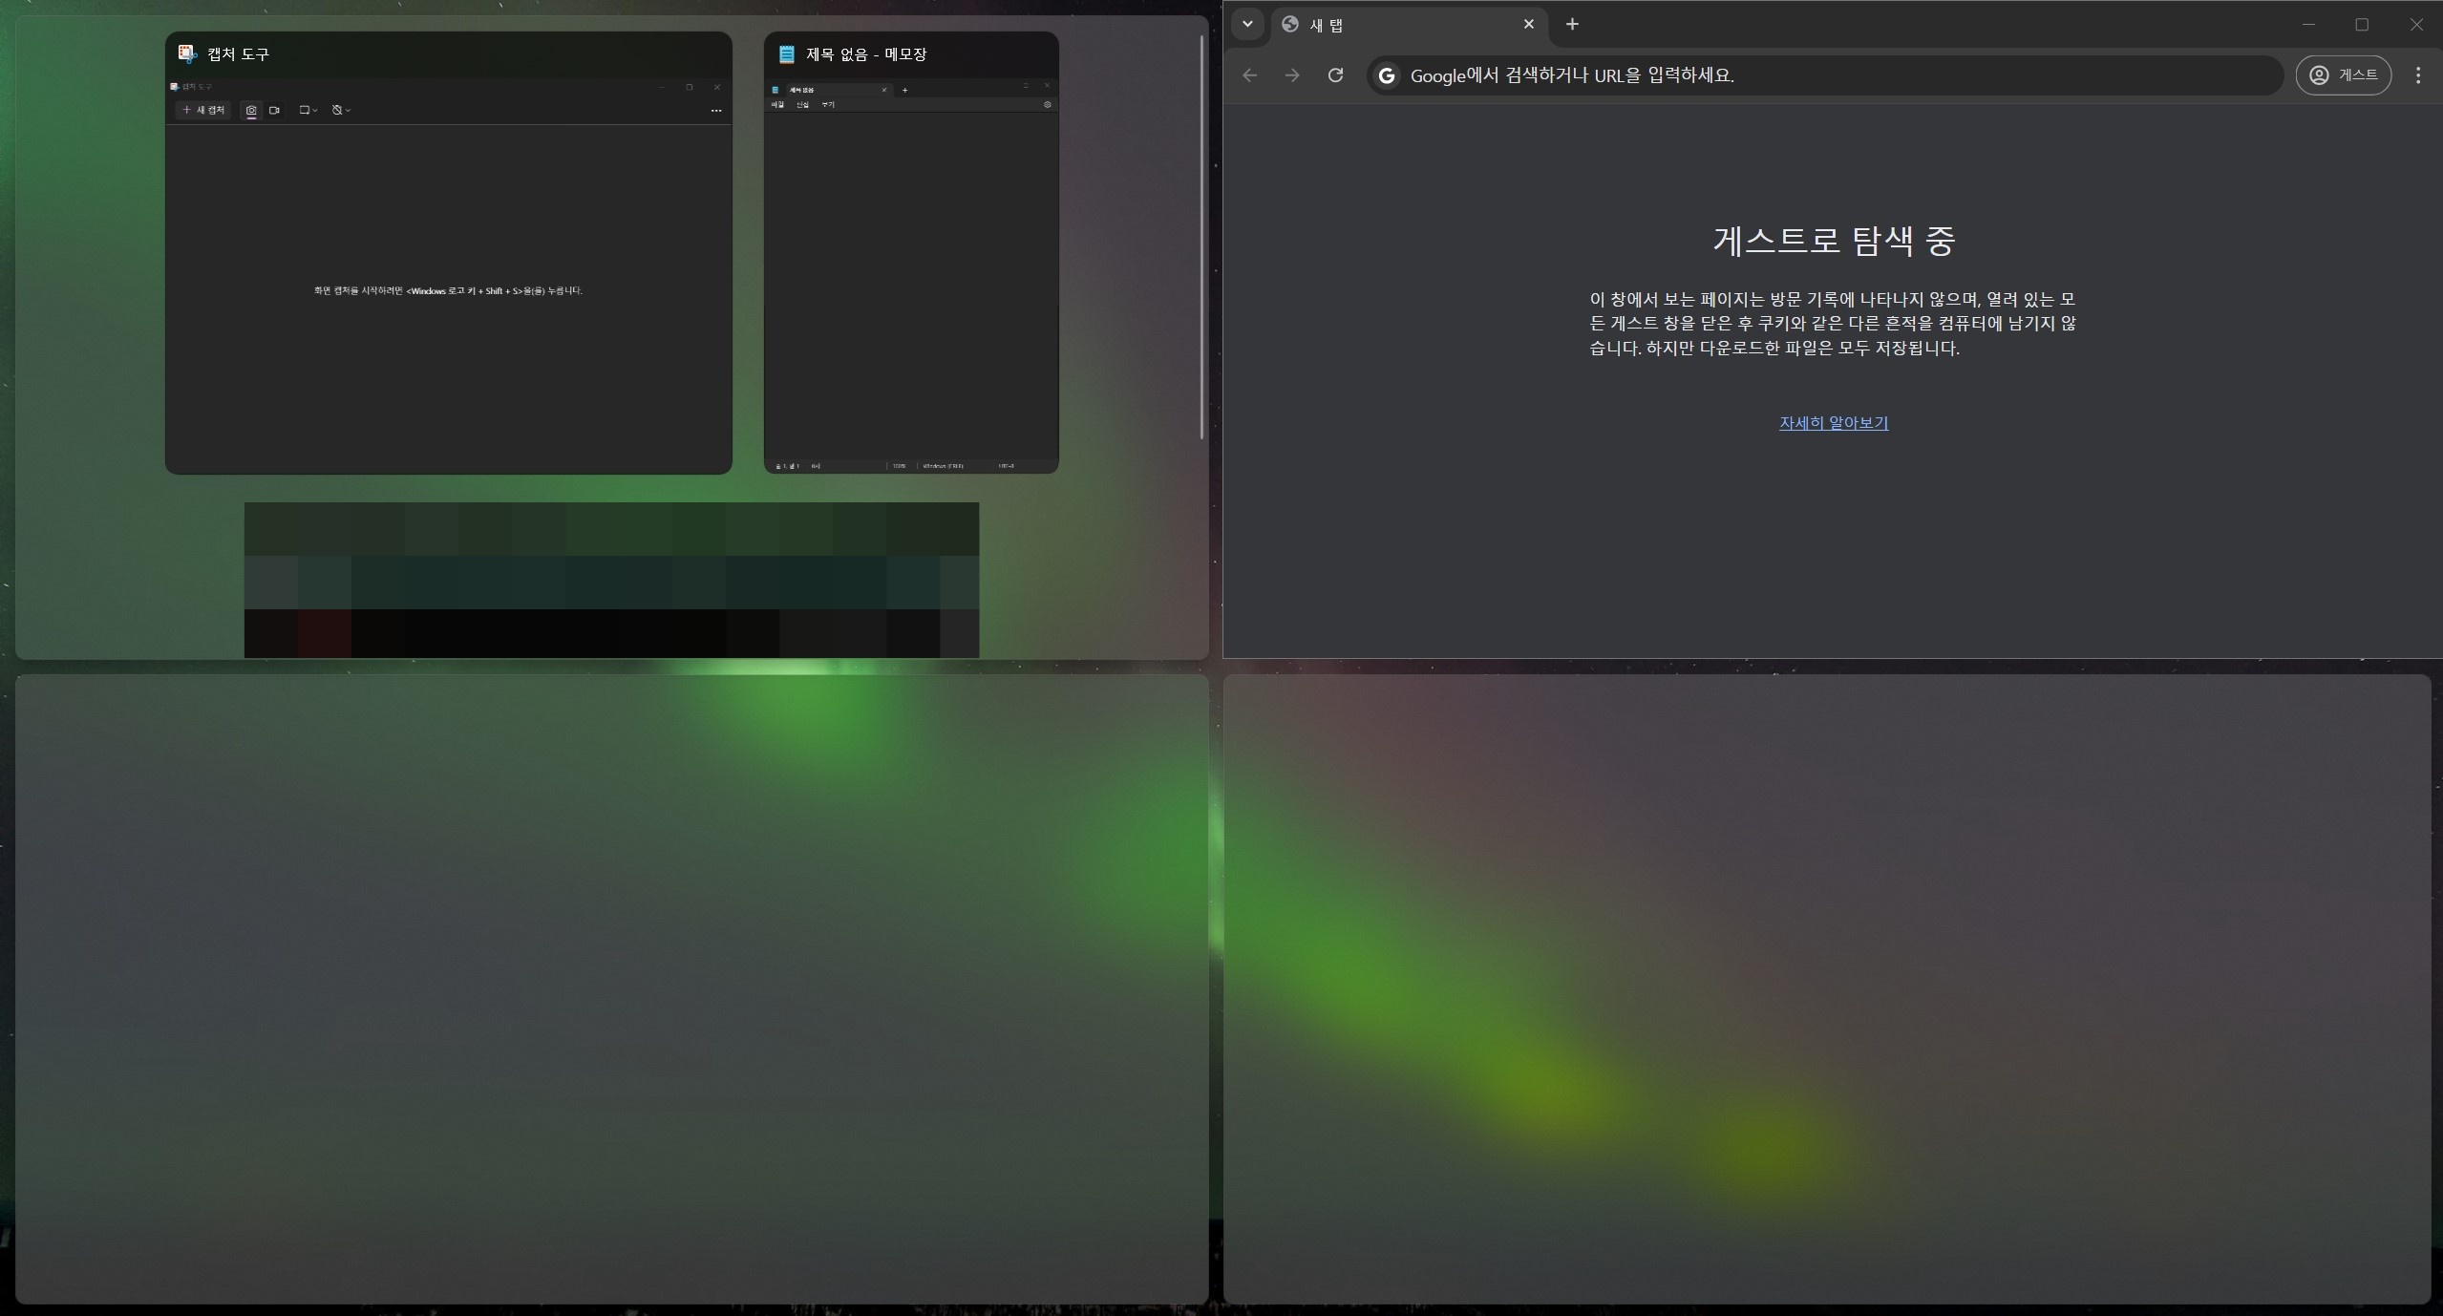Click Chrome's forward arrow
Screen dimensions: 2443x1316
click(x=1292, y=75)
